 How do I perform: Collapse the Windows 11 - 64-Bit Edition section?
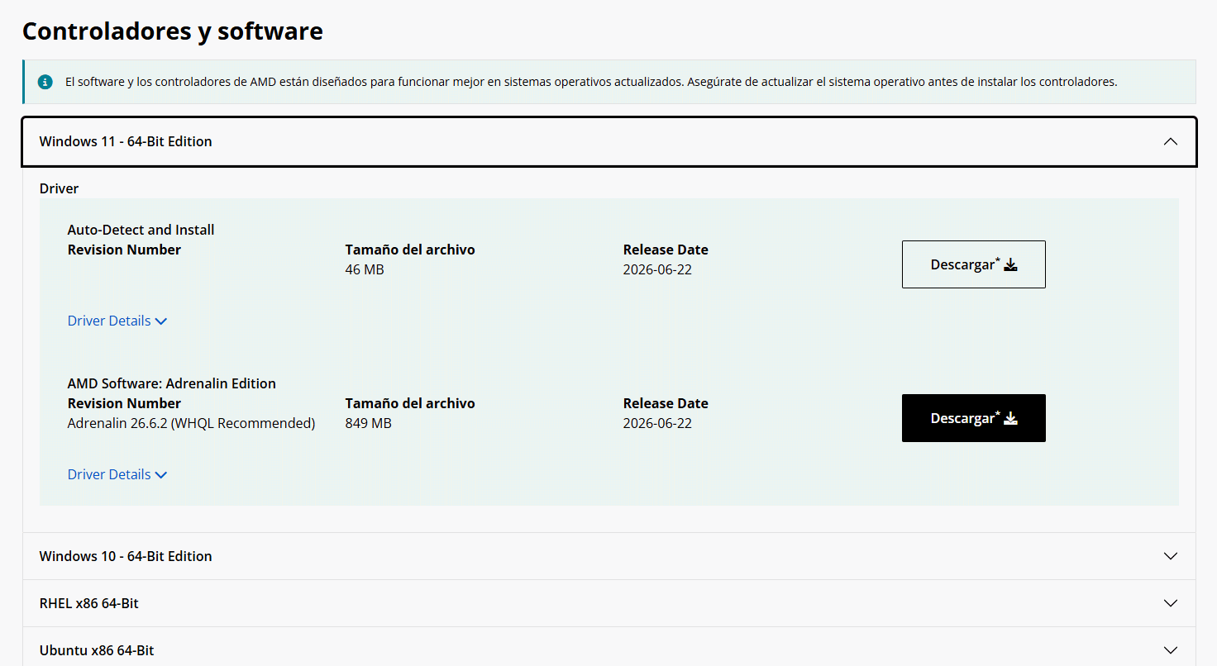click(609, 141)
